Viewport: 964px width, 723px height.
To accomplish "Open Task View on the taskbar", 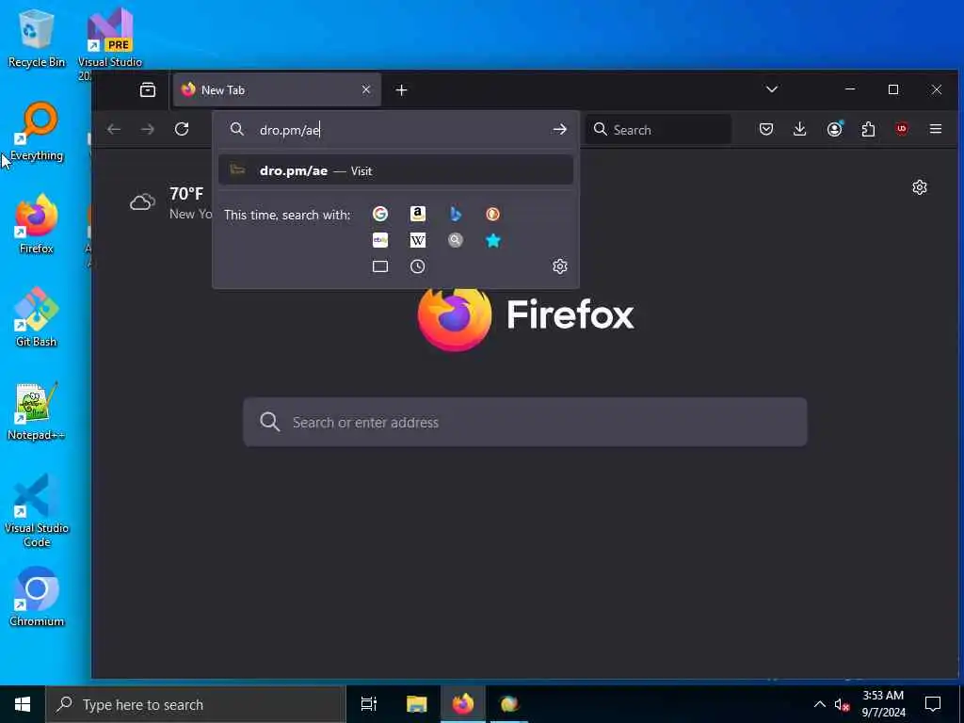I will click(x=368, y=704).
